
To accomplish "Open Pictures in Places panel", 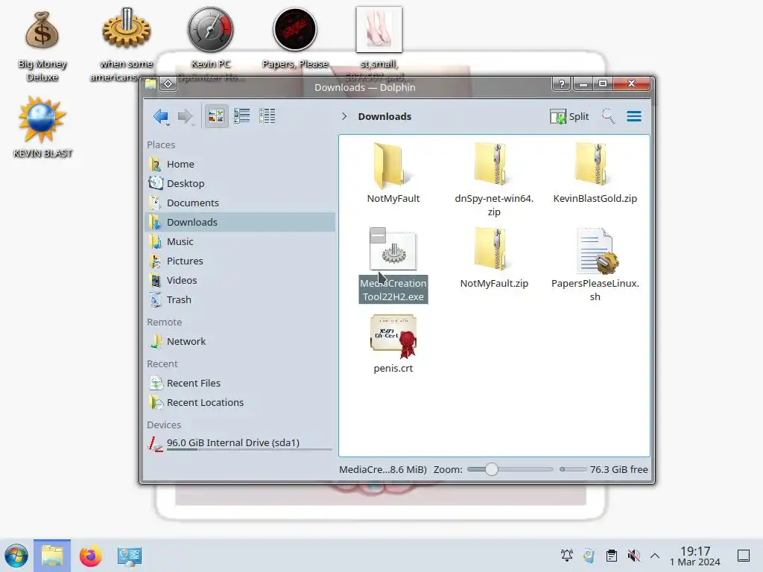I will (x=240, y=261).
